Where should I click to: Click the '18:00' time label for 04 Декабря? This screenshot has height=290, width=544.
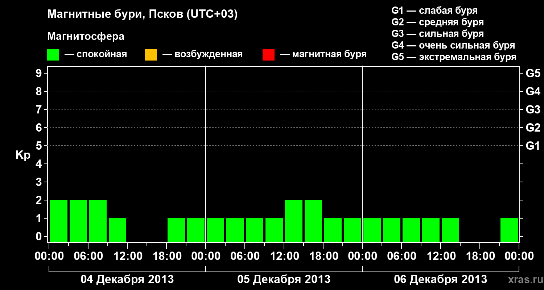166,256
